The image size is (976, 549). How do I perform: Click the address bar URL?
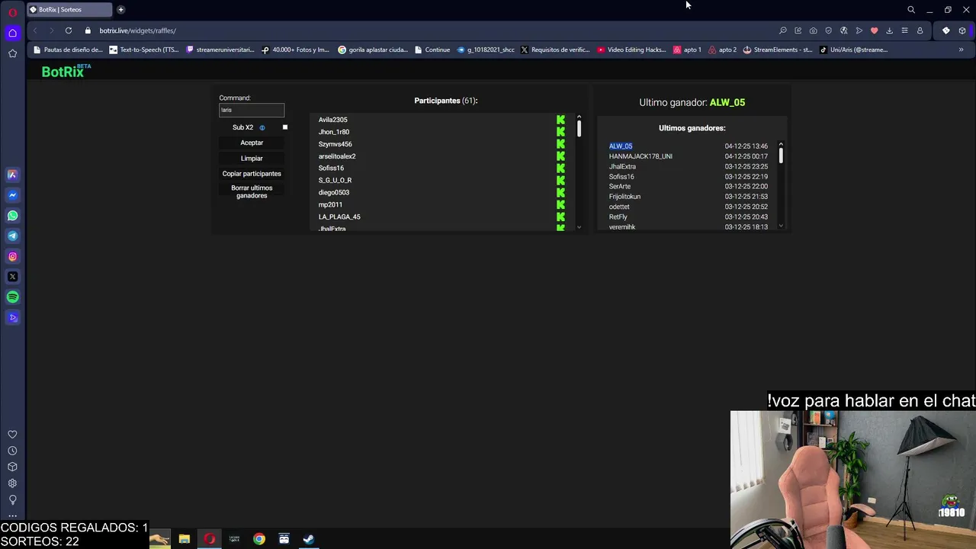pyautogui.click(x=137, y=30)
